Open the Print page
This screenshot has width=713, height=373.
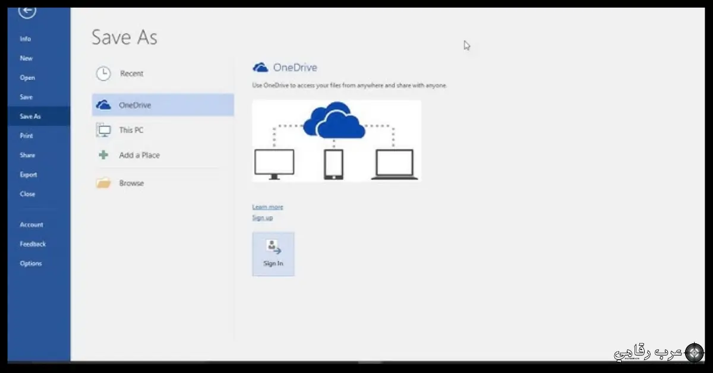tap(26, 136)
